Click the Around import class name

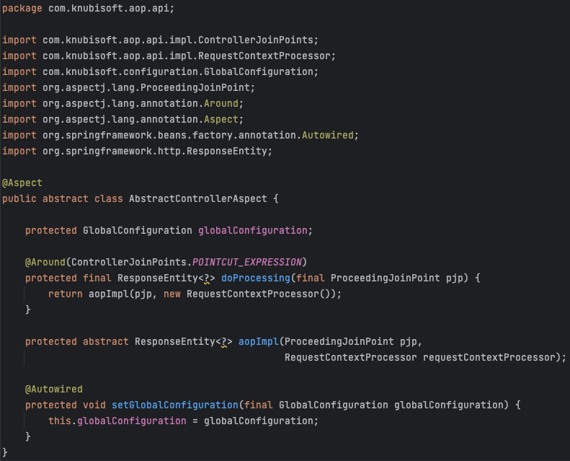(221, 103)
